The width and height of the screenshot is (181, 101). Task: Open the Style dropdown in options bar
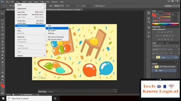[59, 6]
